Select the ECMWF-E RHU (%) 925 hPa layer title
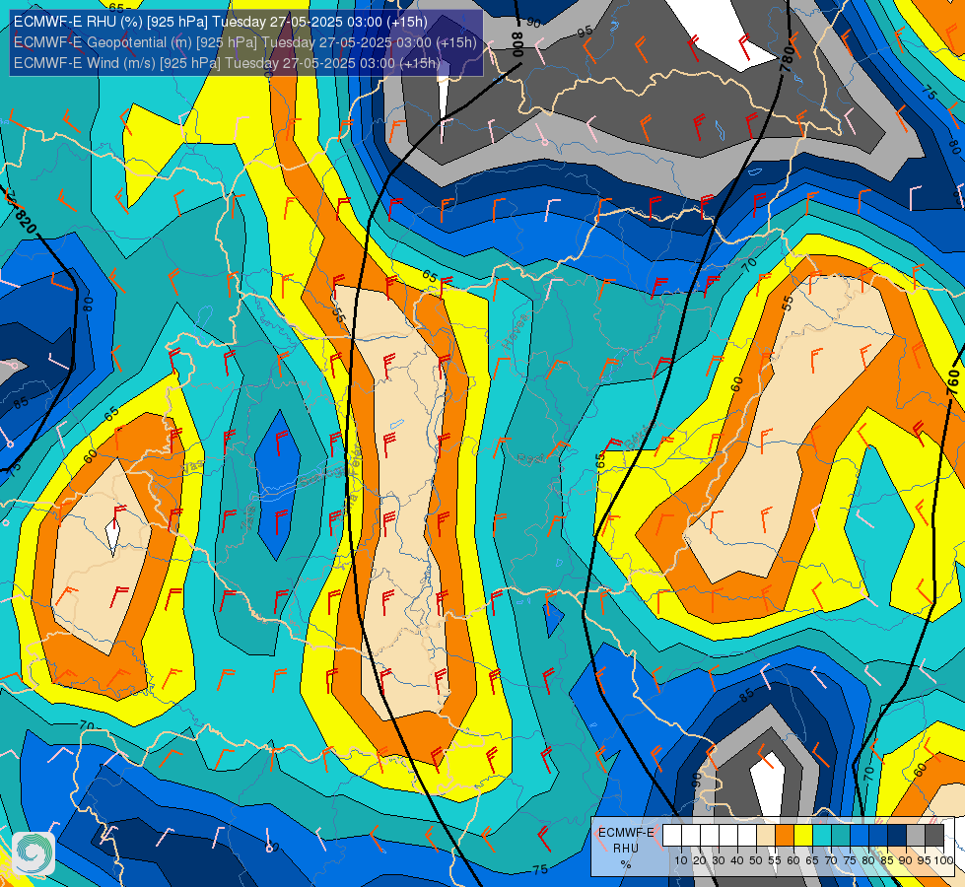Screen dimensions: 965x887 point(220,22)
